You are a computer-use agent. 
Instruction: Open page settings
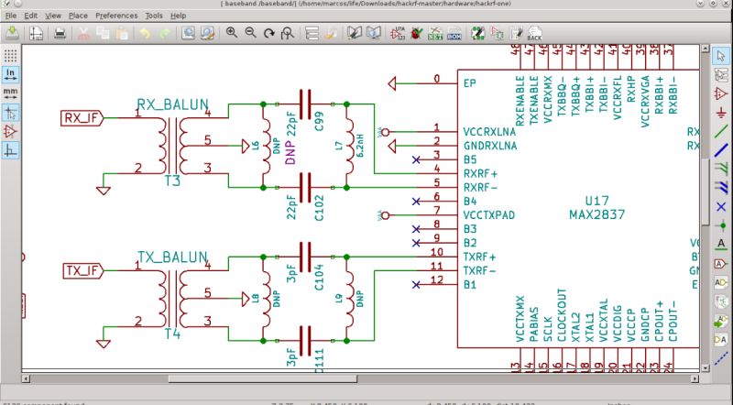tap(36, 33)
